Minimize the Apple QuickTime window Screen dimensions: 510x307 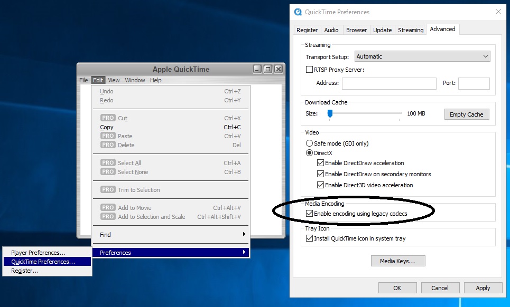tap(257, 69)
